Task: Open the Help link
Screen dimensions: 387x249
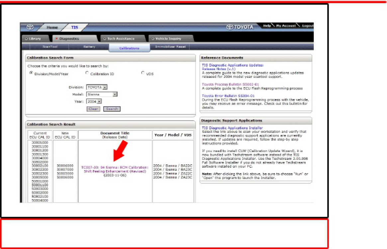Action: 267,26
